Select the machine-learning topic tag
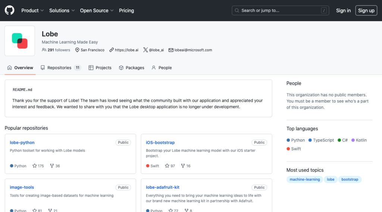Screen dimensions: 382x212 coord(305,179)
